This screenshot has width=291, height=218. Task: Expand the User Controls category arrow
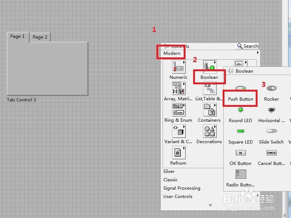[x=258, y=195]
